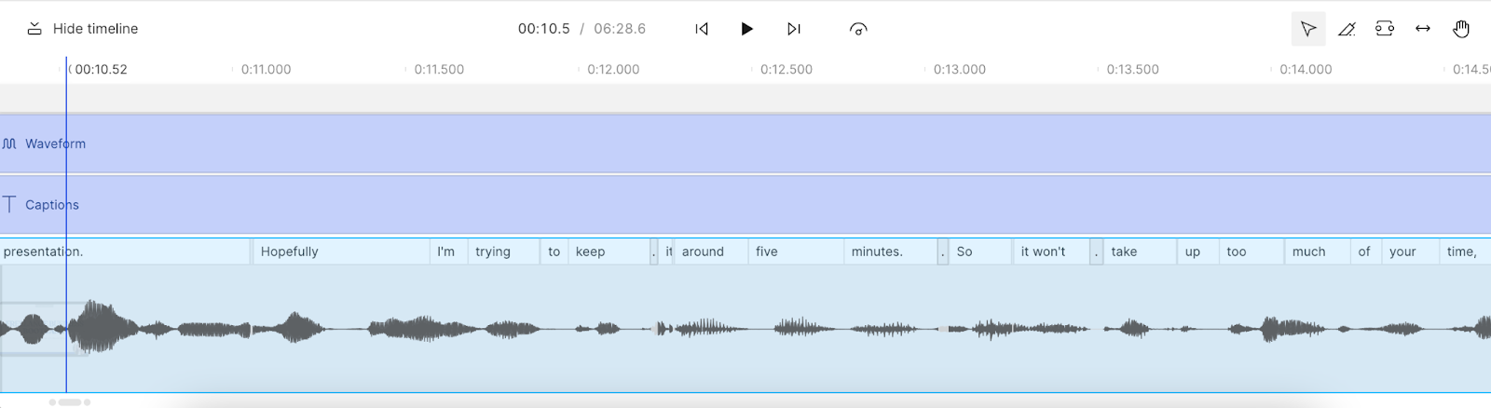1491x408 pixels.
Task: Select the Waveform track label
Action: (x=55, y=143)
